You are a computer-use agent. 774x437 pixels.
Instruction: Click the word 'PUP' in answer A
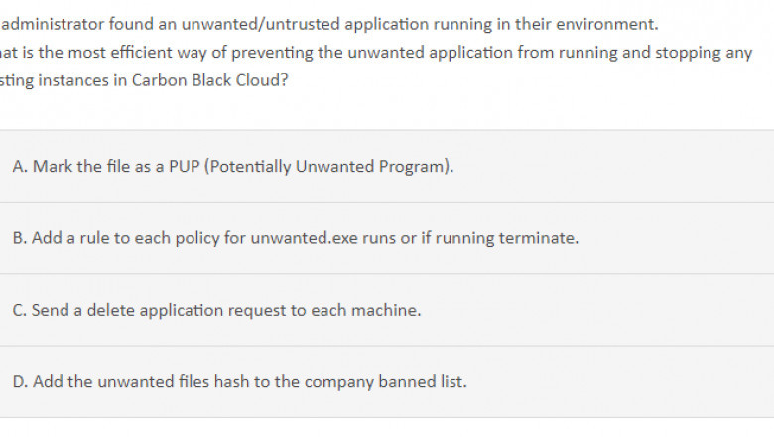(185, 167)
